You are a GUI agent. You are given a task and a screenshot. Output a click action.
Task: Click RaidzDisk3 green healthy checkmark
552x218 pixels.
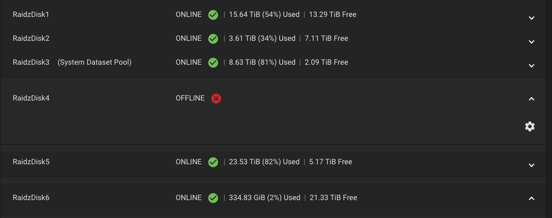tap(213, 62)
